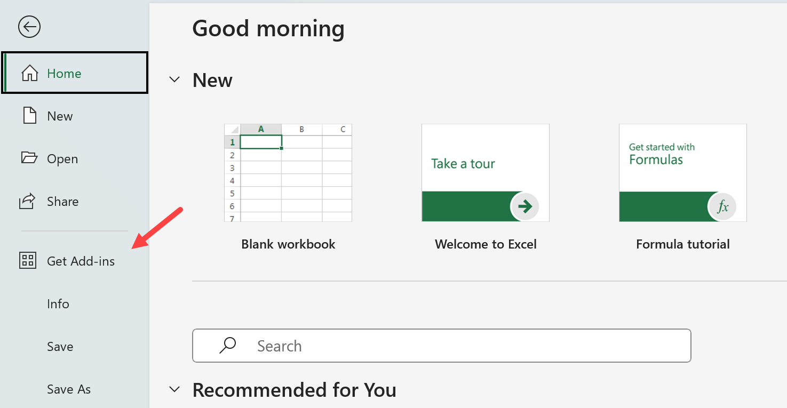The image size is (787, 408).
Task: Click the Open folder icon
Action: click(29, 158)
